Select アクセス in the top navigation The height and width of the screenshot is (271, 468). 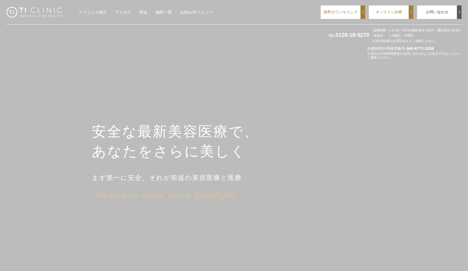123,12
